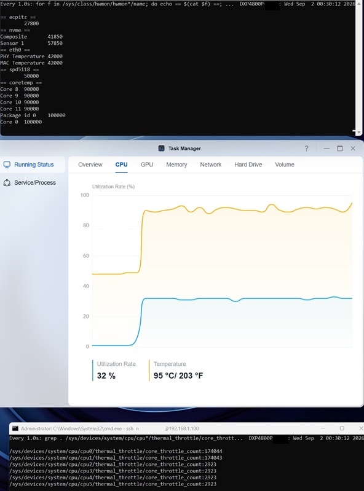Select the CPU tab

pos(122,164)
